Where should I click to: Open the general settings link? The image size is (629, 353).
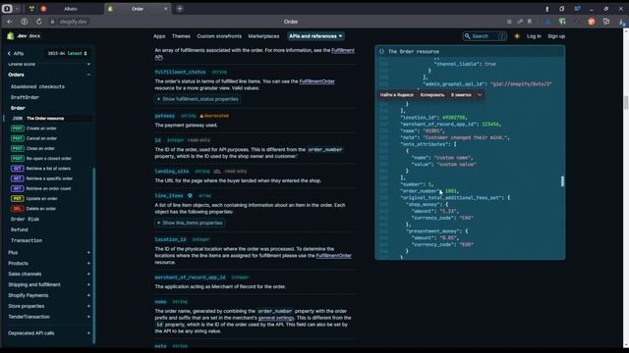click(276, 318)
